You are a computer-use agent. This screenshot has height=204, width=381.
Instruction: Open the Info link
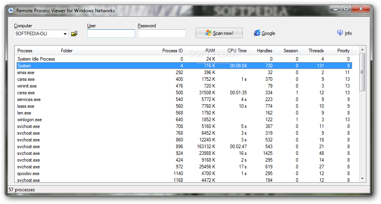(348, 33)
